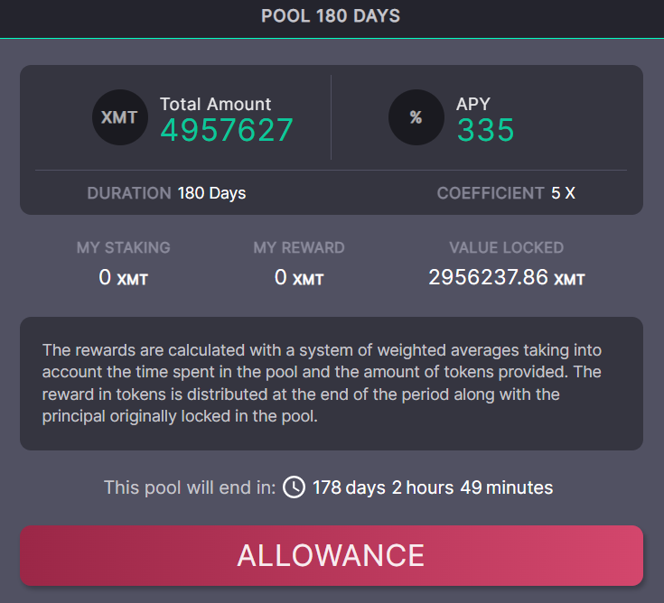This screenshot has height=603, width=664.
Task: Click the MY REWARD 0 XMT amount
Action: pos(299,278)
